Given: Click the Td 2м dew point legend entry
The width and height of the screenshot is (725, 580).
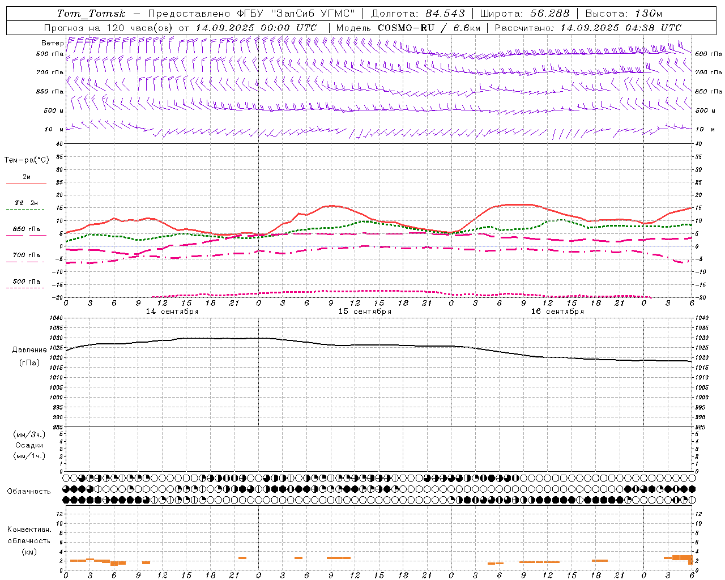Looking at the screenshot, I should pyautogui.click(x=26, y=203).
